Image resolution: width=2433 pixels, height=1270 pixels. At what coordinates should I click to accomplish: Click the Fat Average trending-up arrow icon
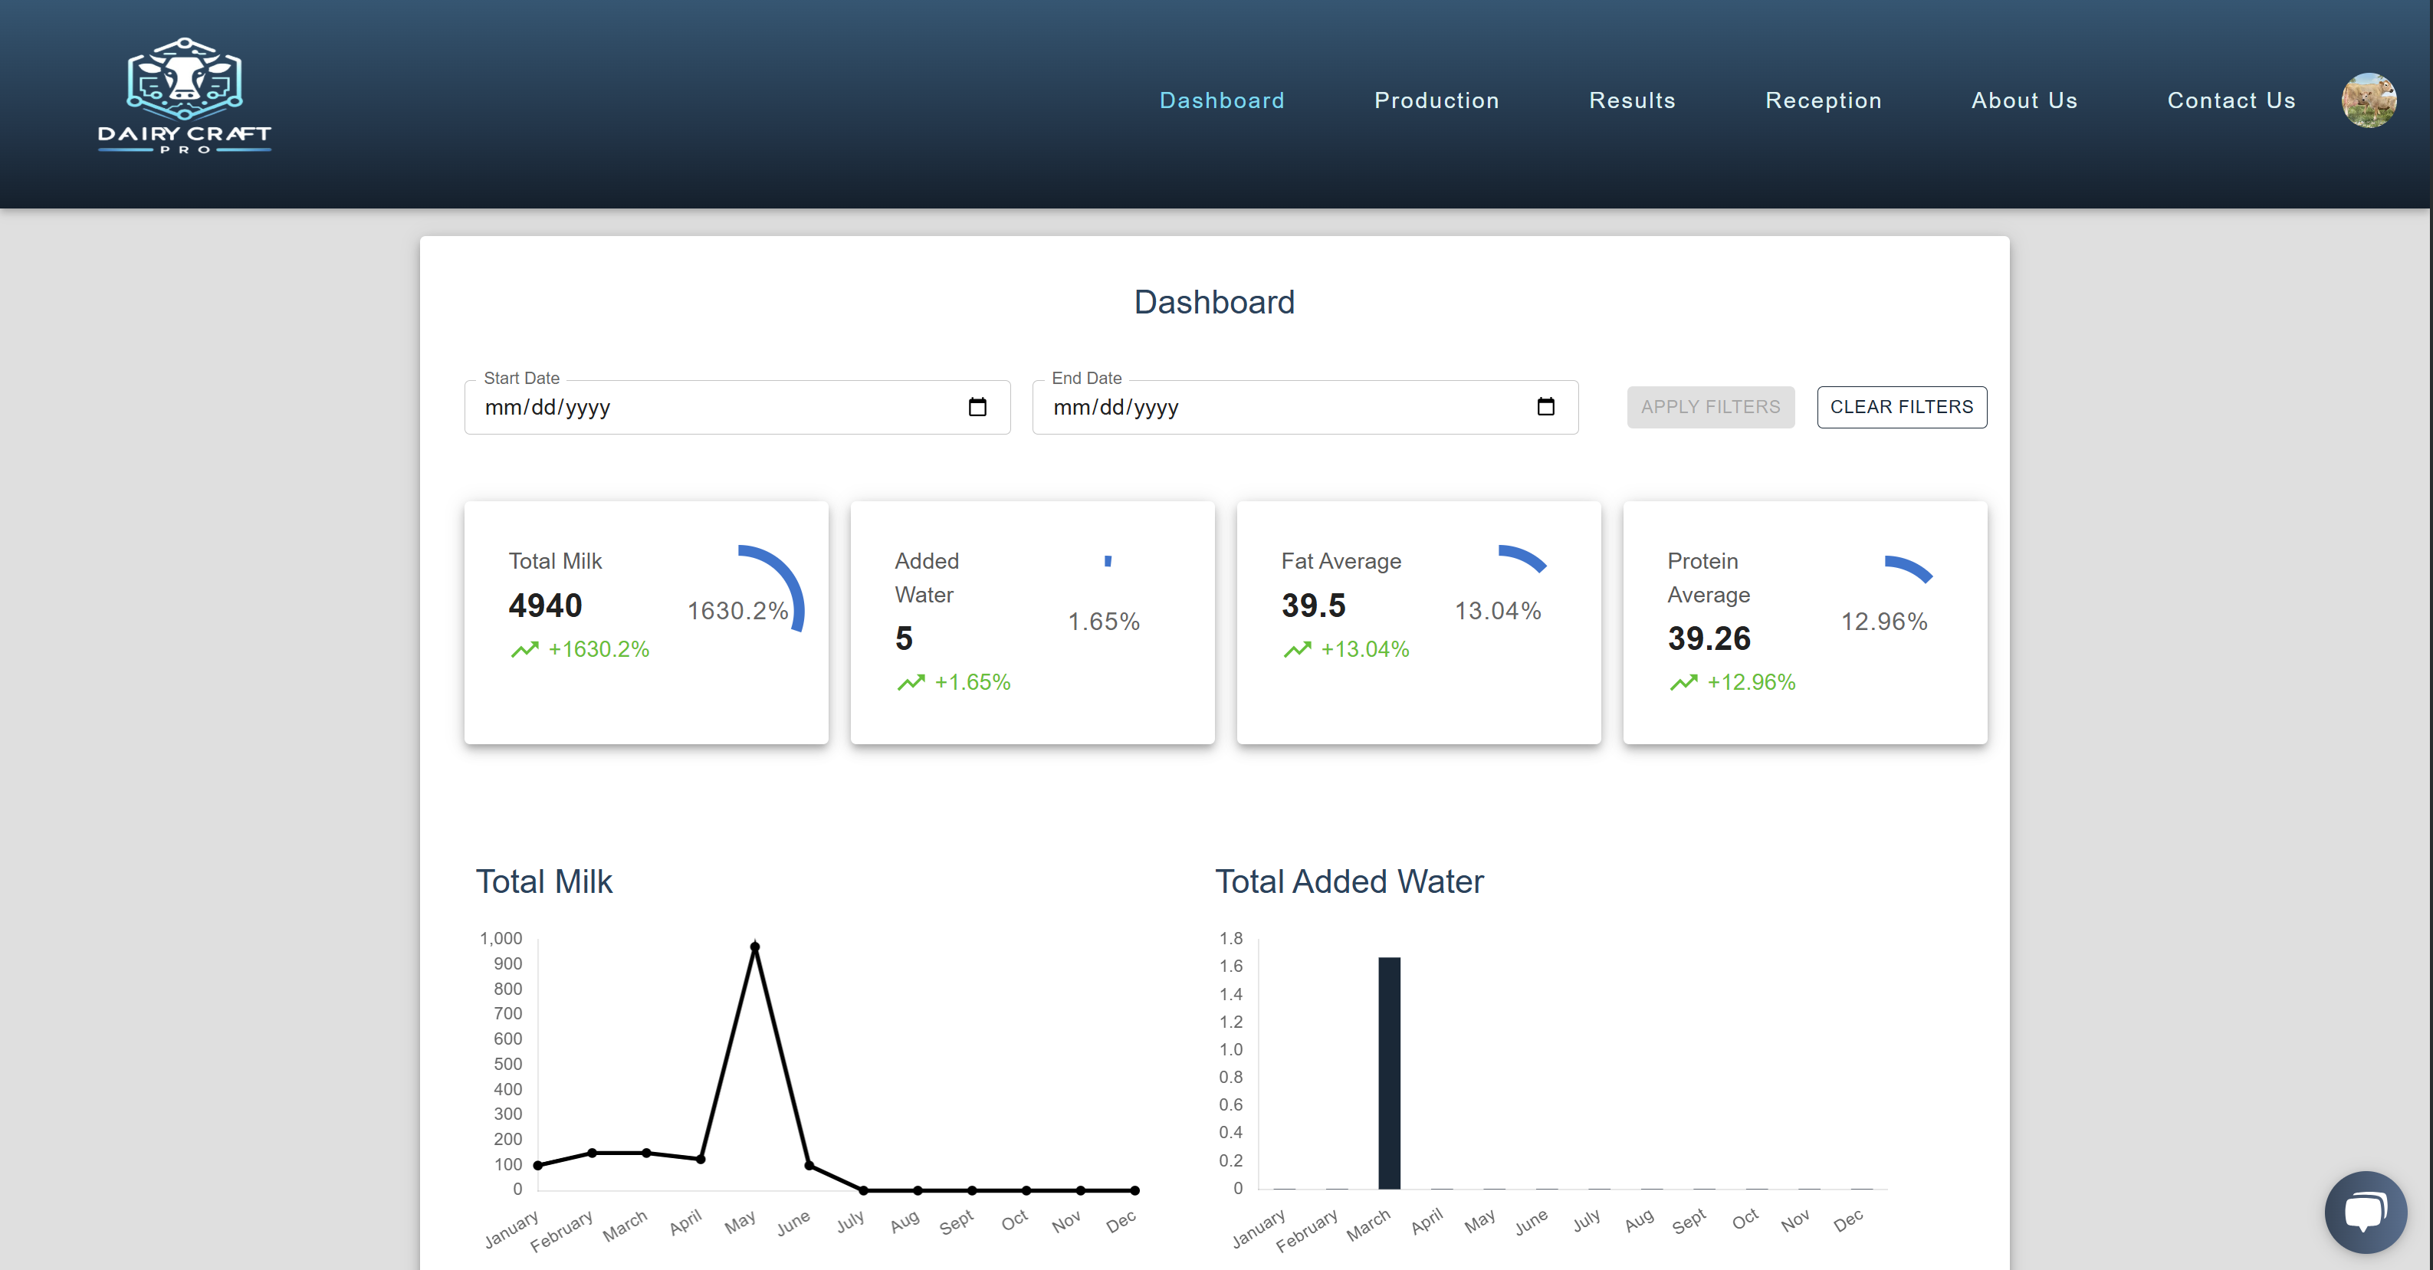click(1297, 650)
